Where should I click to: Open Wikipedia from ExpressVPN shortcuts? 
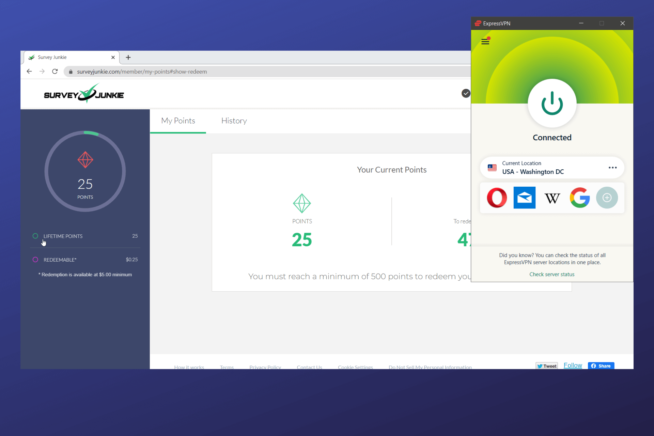coord(552,198)
